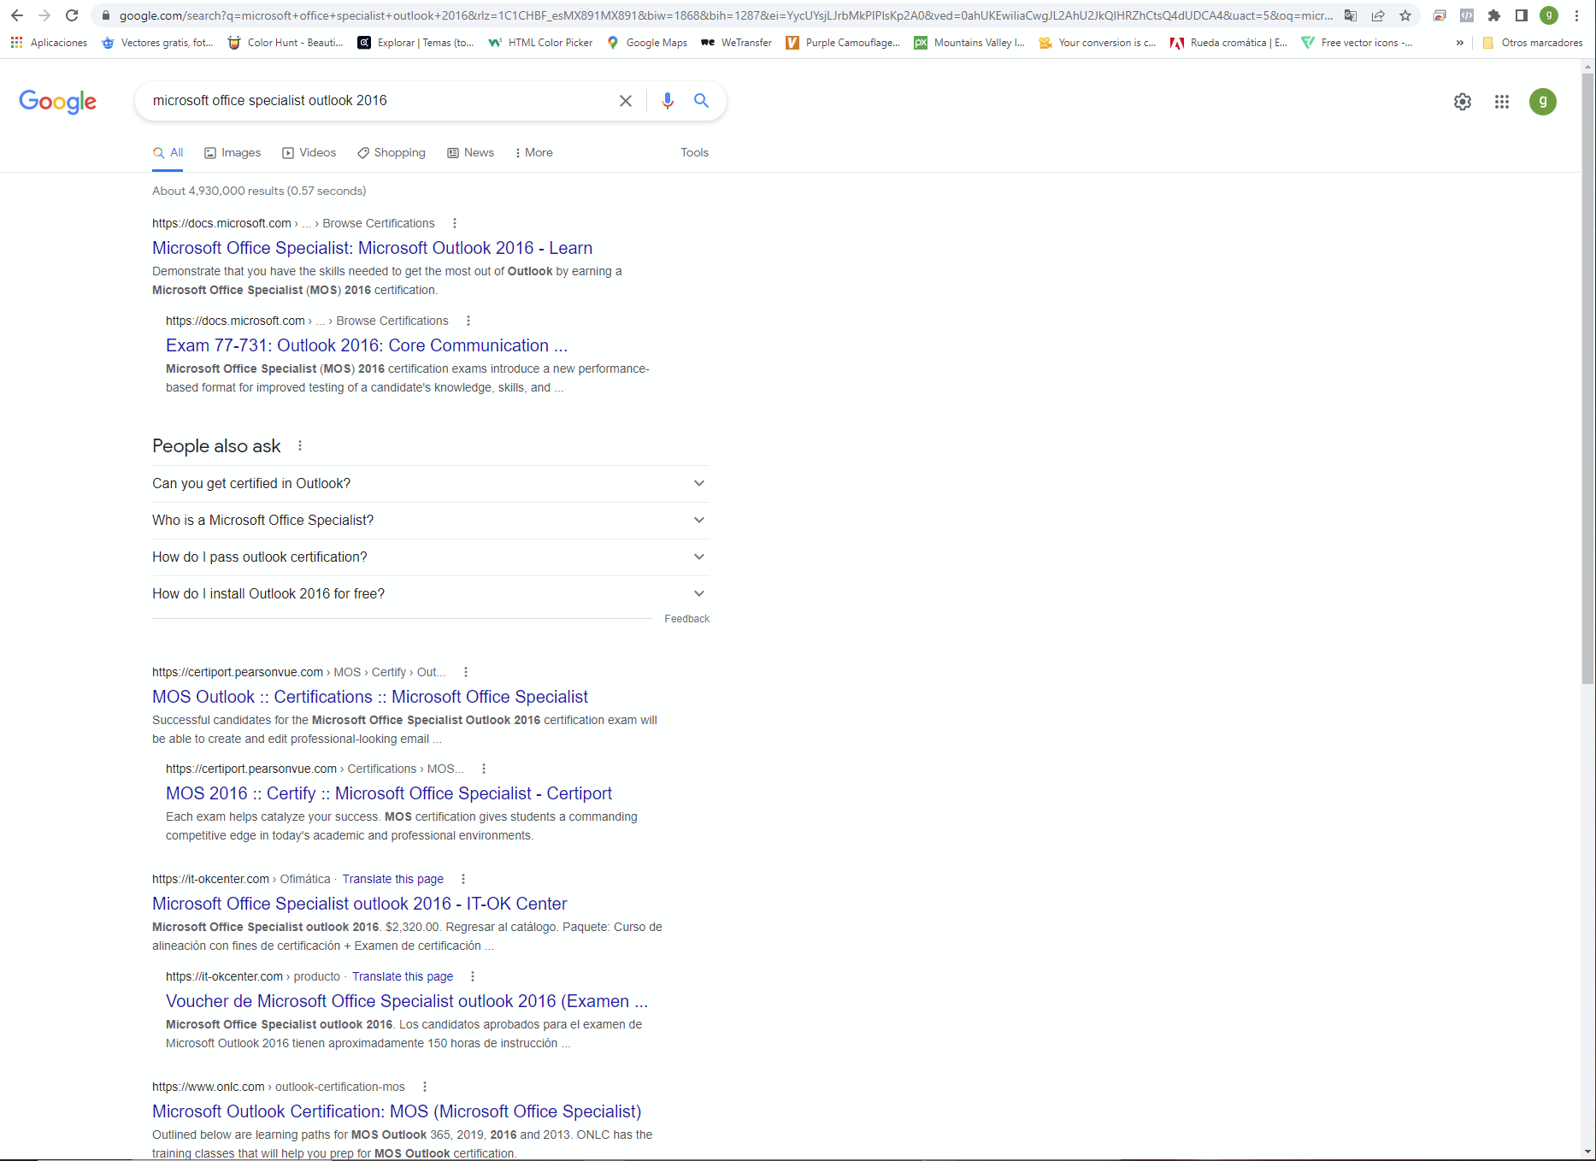Click inside the Google search input field

point(376,101)
